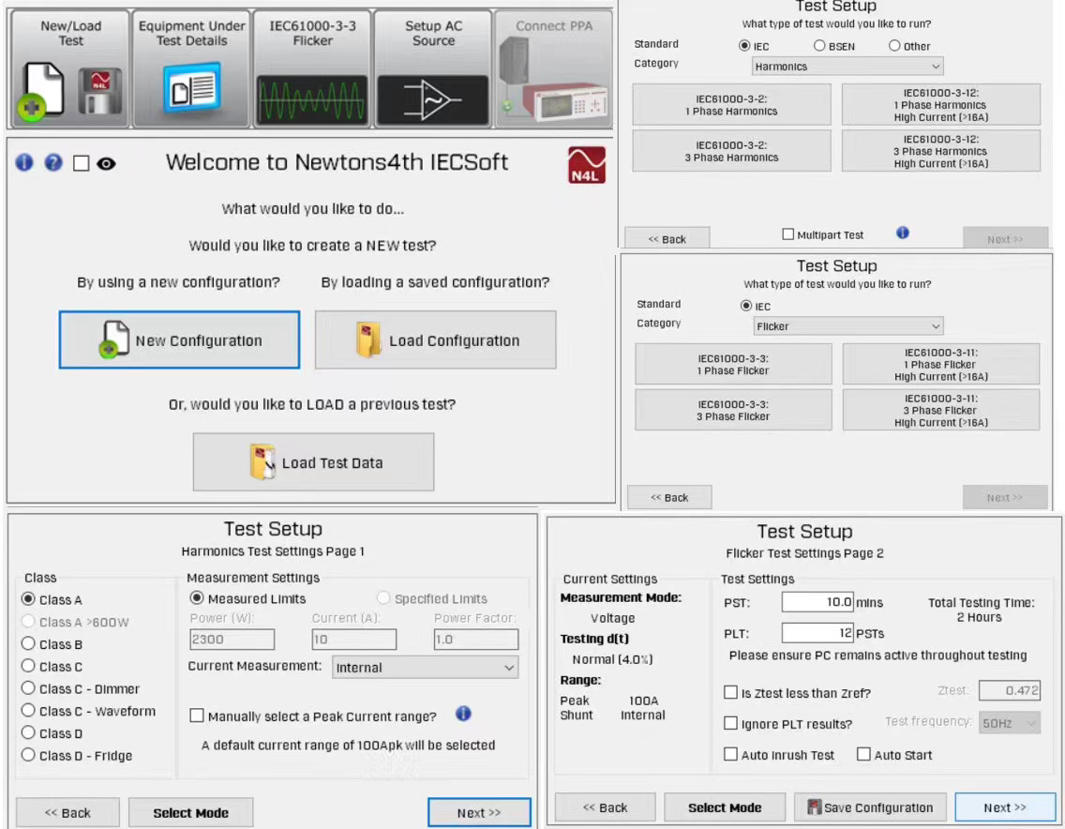The height and width of the screenshot is (829, 1065).
Task: Click the Save Configuration button
Action: coord(869,807)
